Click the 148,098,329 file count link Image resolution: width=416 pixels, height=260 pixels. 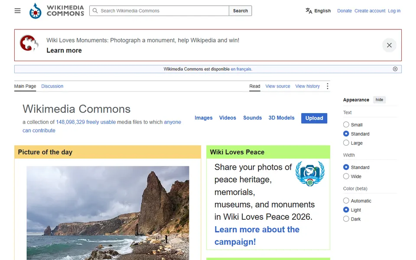70,122
